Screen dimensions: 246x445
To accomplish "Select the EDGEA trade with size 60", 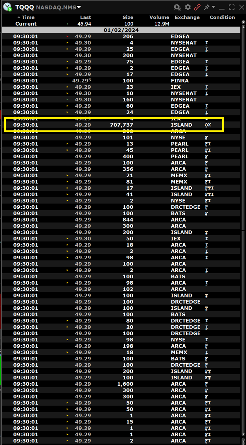I will 121,106.
